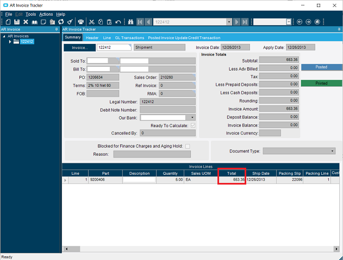This screenshot has height=260, width=343.
Task: Open the Help menu
Action: (x=60, y=14)
